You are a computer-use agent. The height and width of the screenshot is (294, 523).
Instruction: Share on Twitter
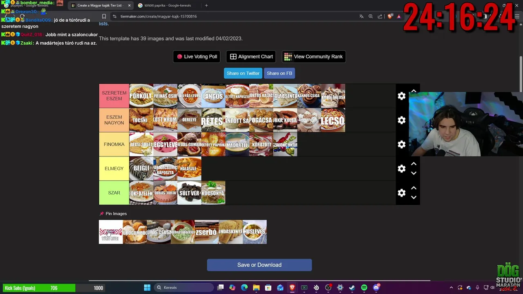(243, 73)
